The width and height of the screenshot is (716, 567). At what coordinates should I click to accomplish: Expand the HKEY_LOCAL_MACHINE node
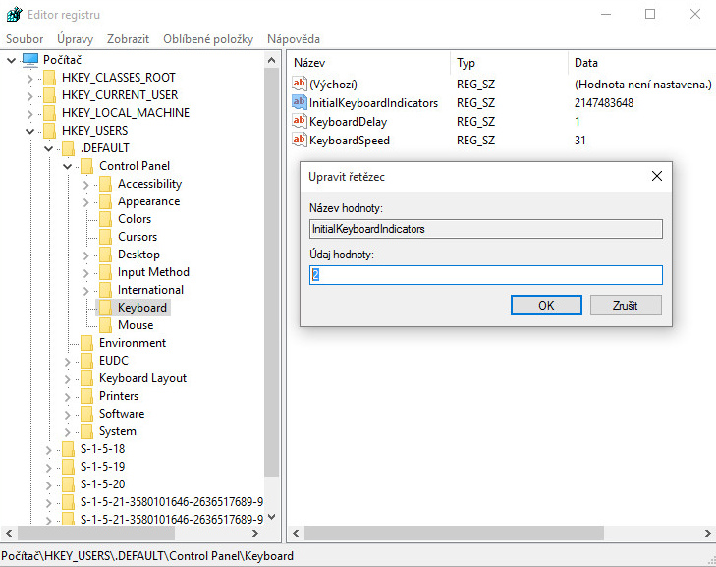(30, 114)
